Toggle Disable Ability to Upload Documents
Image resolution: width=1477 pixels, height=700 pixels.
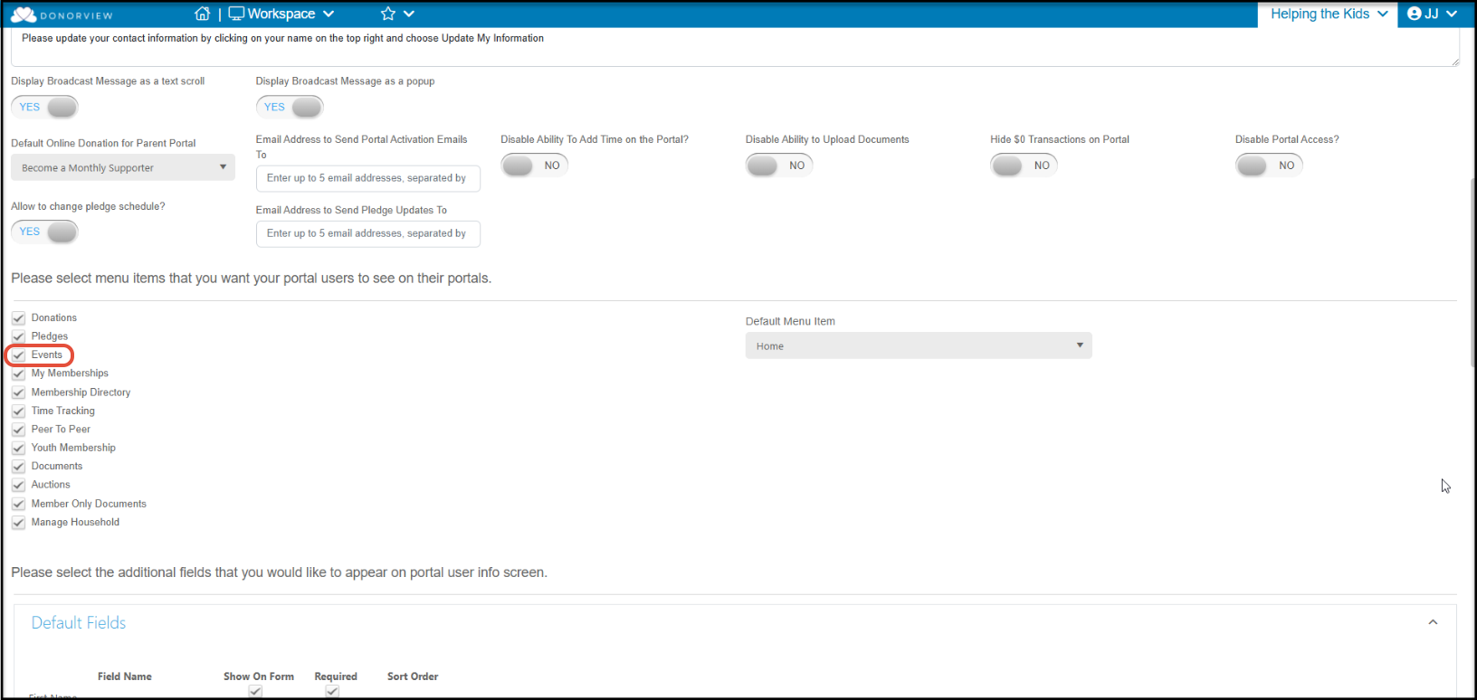pos(779,166)
